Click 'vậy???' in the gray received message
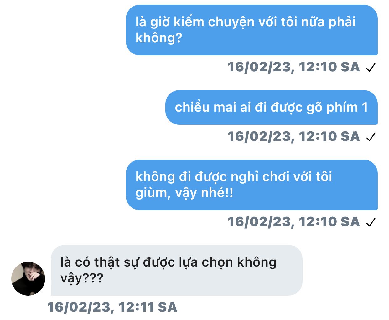The image size is (389, 320). click(82, 278)
